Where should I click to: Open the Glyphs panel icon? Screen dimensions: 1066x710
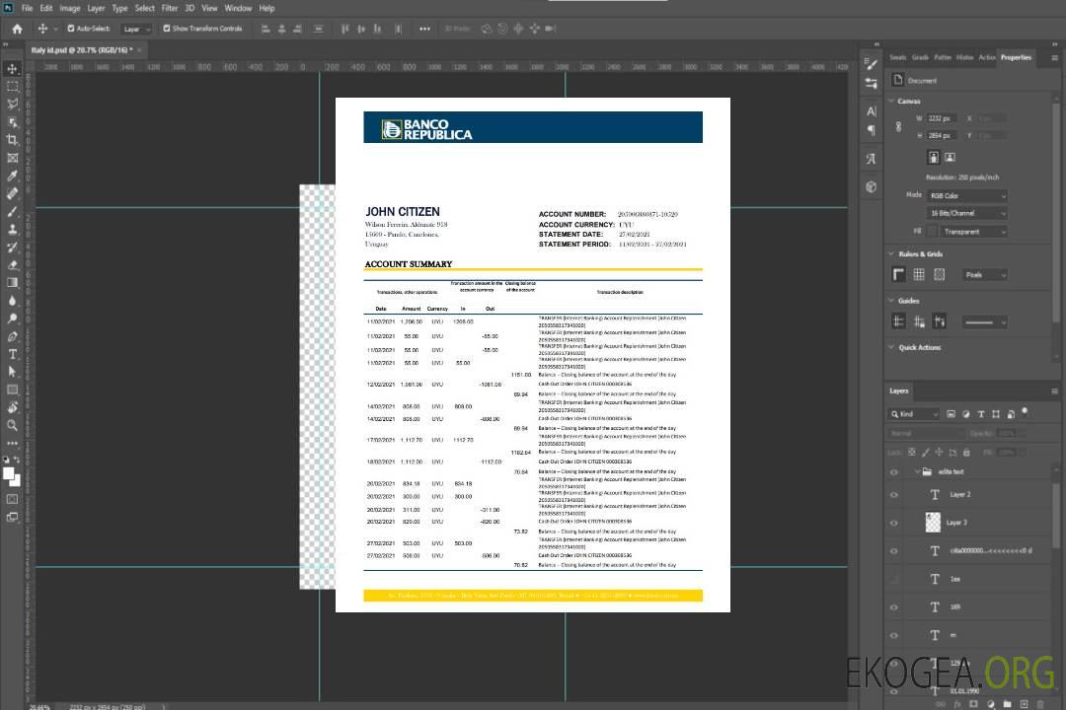click(872, 159)
